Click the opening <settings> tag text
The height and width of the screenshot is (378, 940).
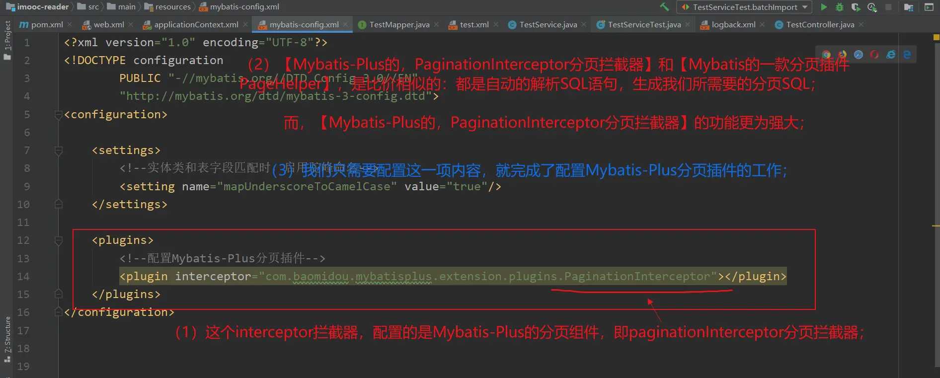tap(126, 151)
